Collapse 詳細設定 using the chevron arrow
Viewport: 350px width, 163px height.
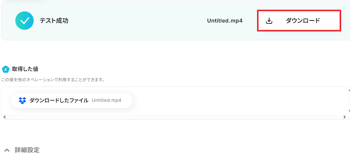coord(7,150)
